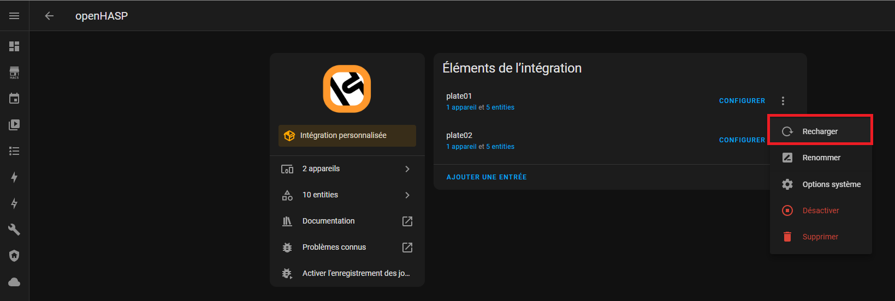Viewport: 895px width, 301px height.
Task: Select Désactiver in the menu
Action: tap(821, 210)
